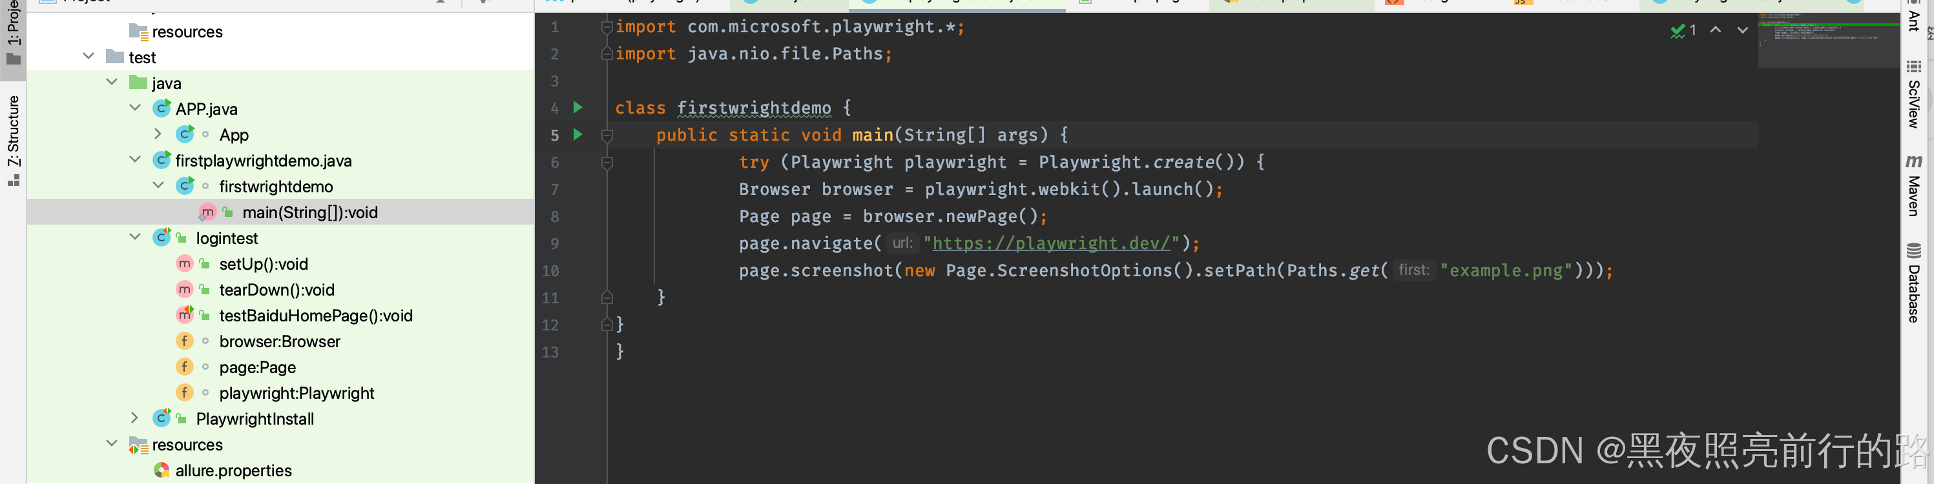Open the Structure tool window
This screenshot has height=484, width=1934.
point(14,140)
